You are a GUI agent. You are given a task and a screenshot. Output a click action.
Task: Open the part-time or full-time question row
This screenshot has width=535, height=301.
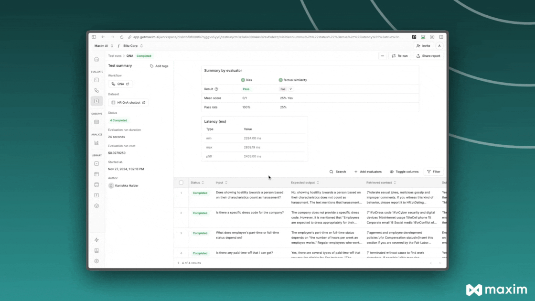point(310,238)
